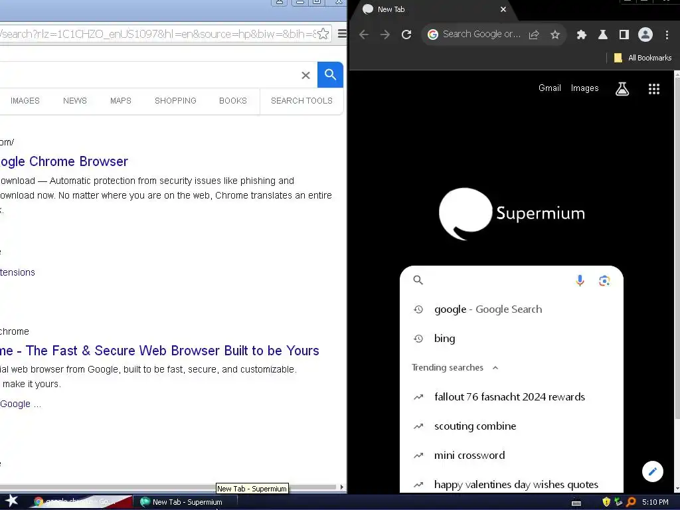Open the flask icon in Supermium's toolbar

coord(603,35)
